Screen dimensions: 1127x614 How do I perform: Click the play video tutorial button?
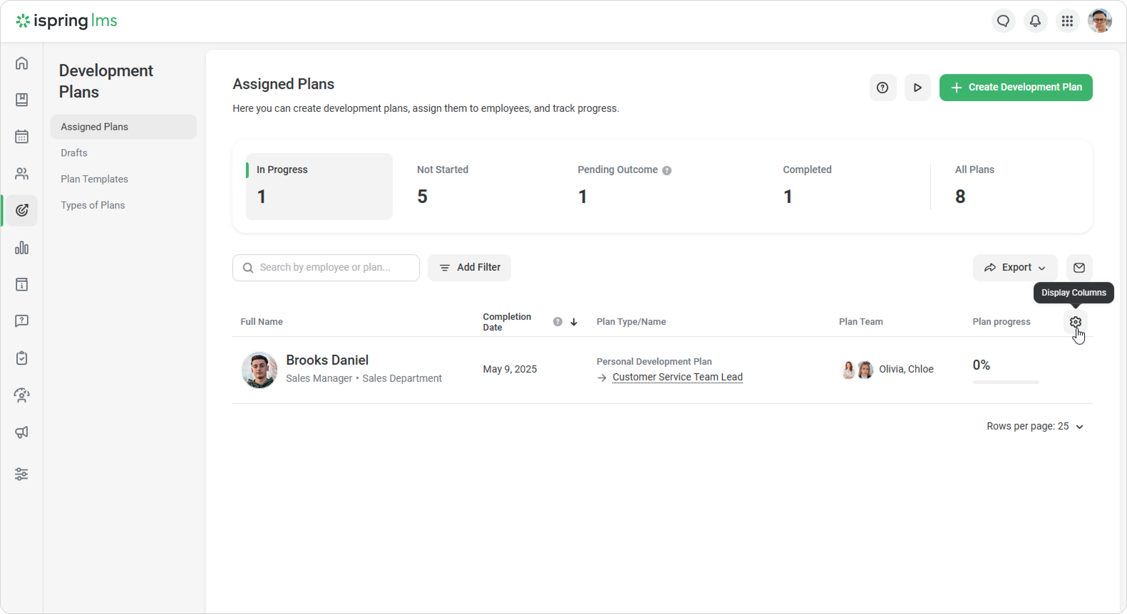point(917,88)
